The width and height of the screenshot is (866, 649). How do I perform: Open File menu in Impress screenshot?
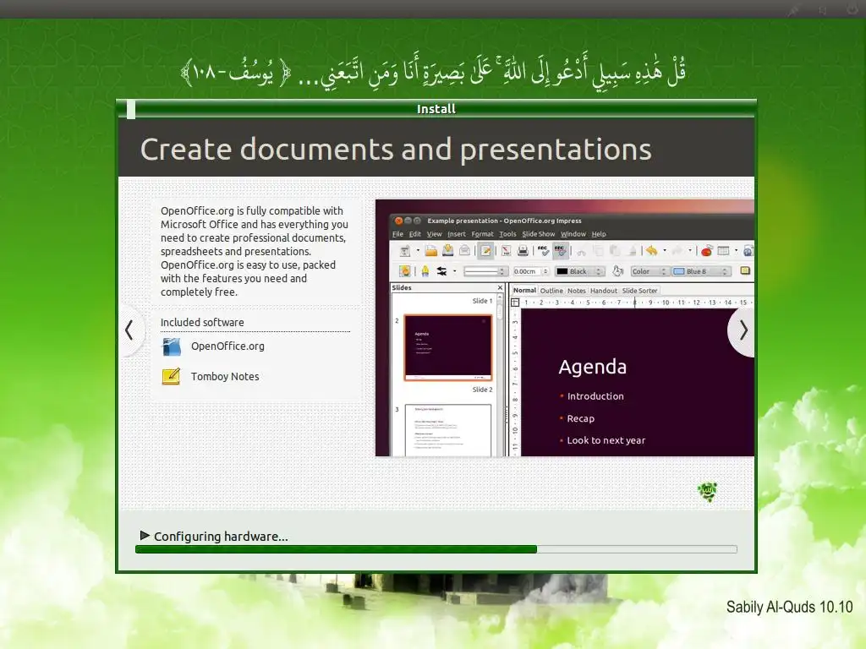[397, 234]
